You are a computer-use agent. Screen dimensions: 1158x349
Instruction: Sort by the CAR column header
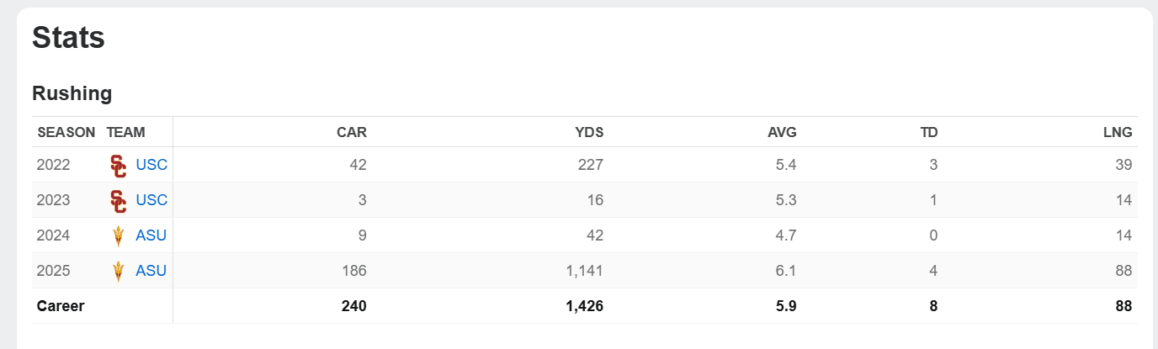coord(351,132)
